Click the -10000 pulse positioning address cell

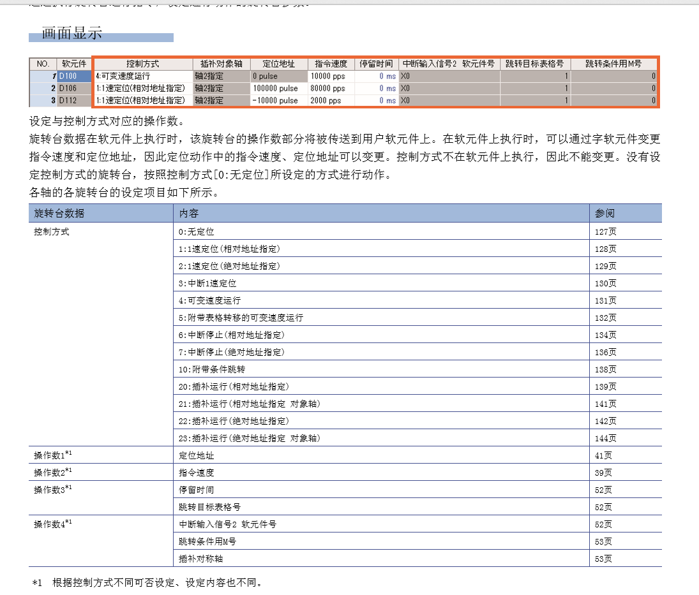(278, 100)
